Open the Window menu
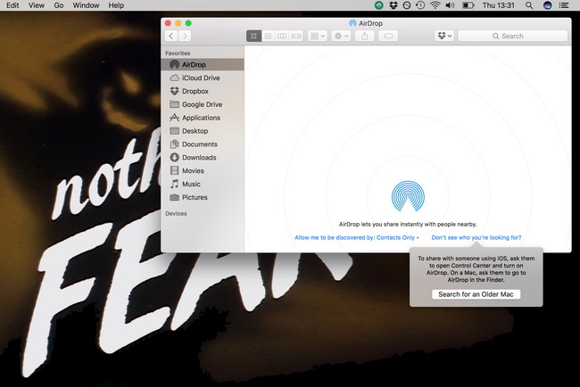Viewport: 580px width, 387px height. 86,5
